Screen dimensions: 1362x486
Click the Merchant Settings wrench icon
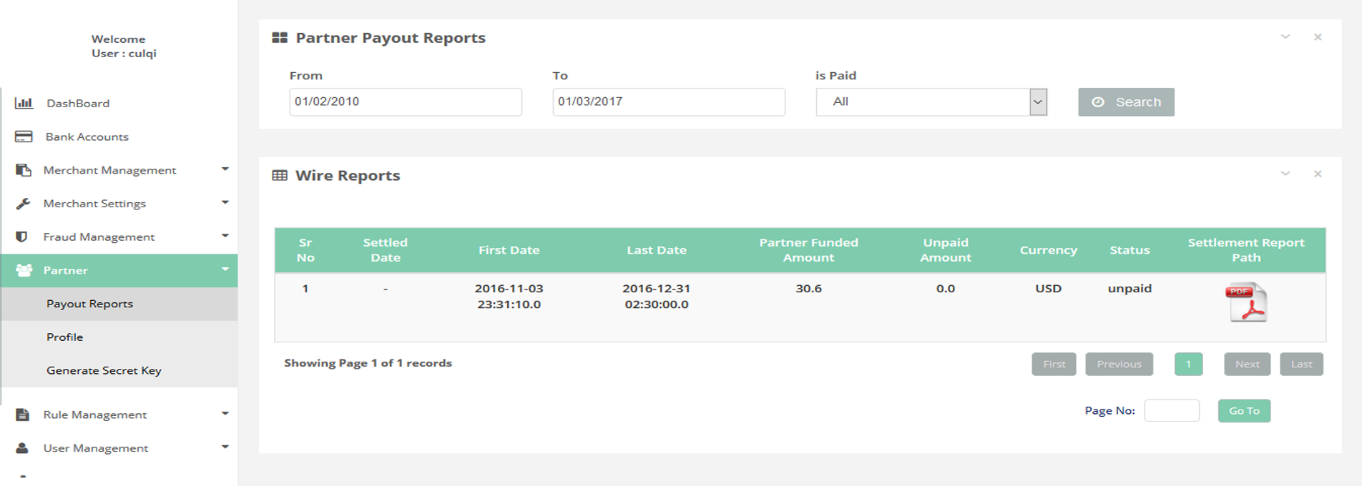coord(24,204)
